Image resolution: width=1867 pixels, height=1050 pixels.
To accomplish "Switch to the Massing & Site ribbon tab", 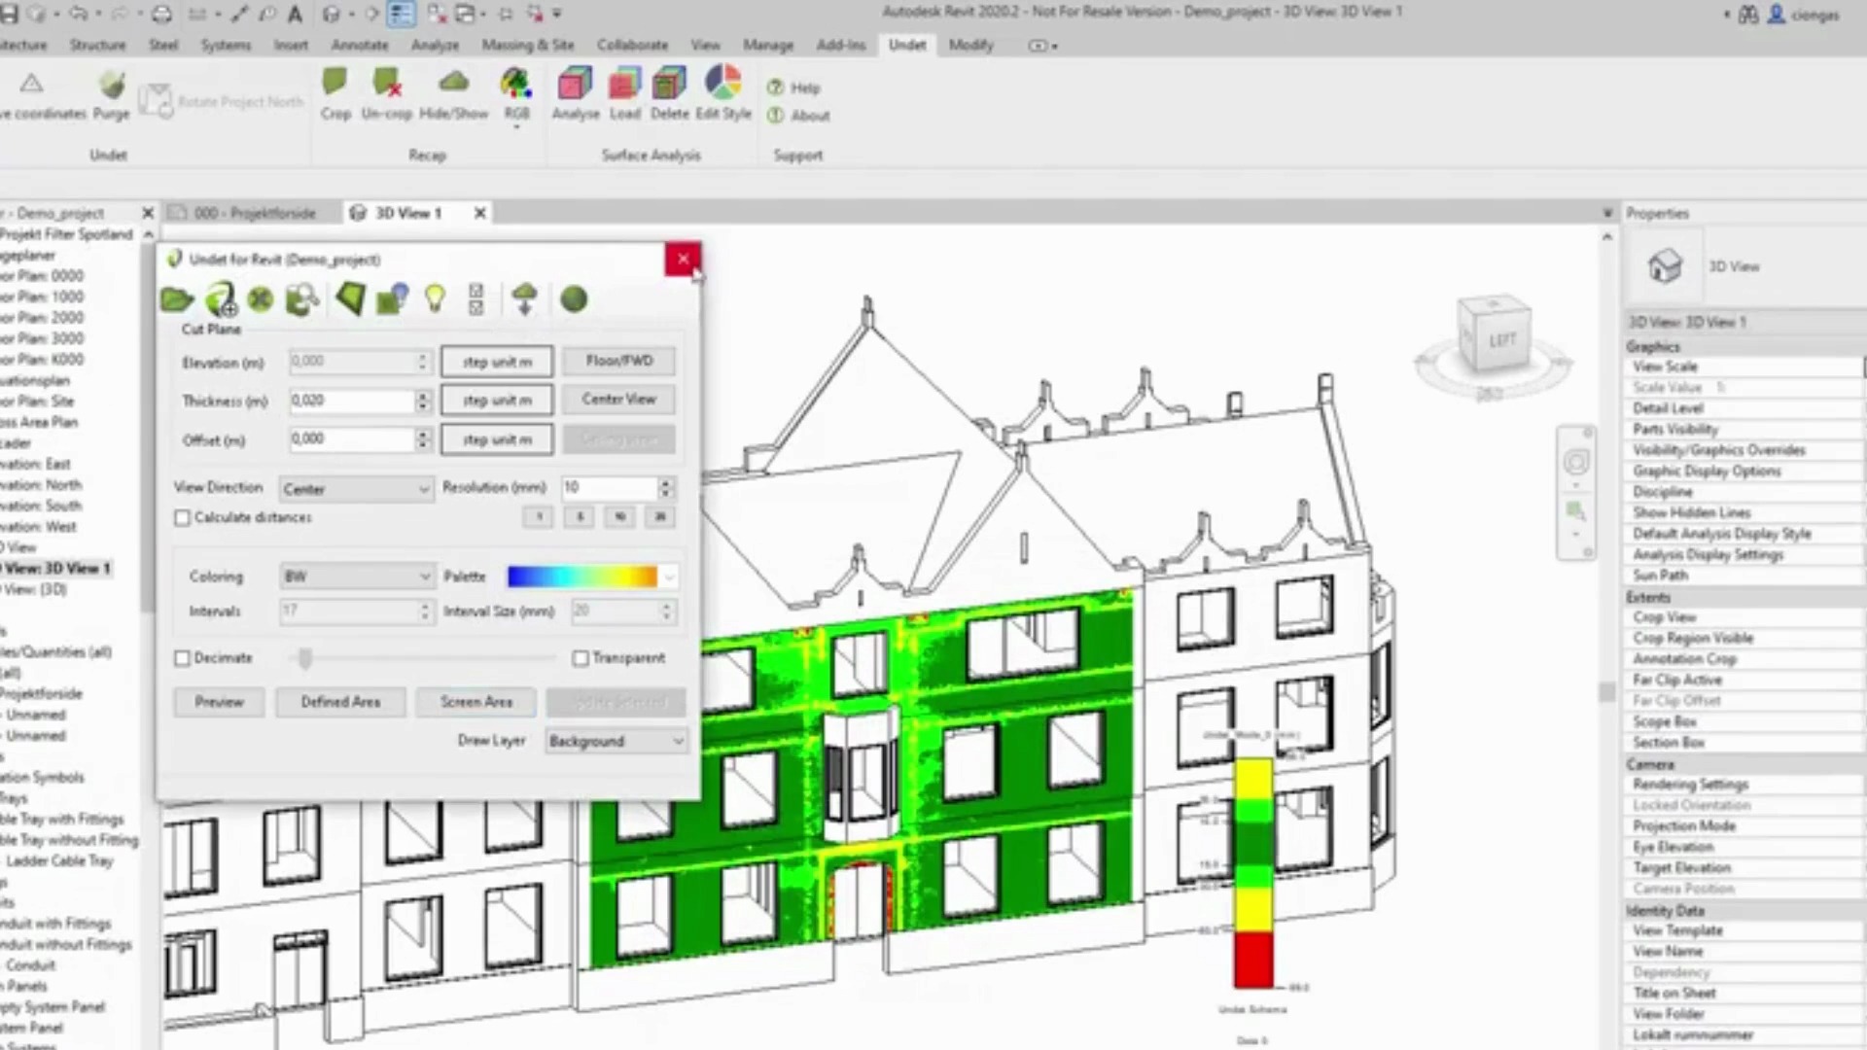I will coord(527,45).
